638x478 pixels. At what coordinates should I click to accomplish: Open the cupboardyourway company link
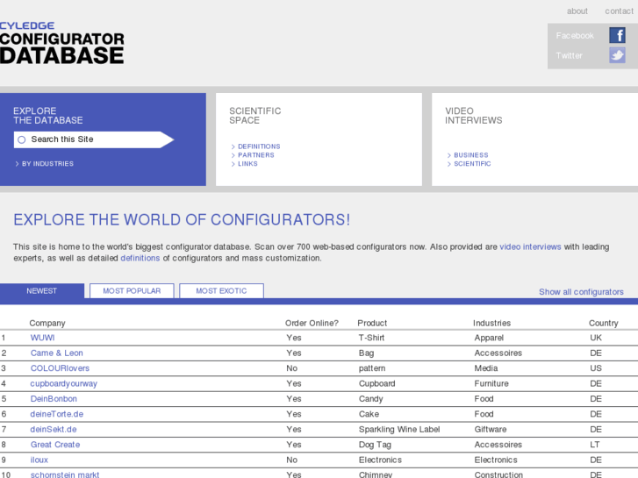click(63, 383)
